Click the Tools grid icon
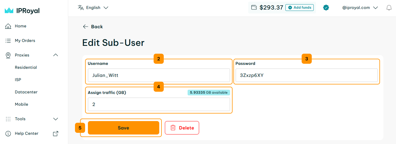 tap(8, 119)
